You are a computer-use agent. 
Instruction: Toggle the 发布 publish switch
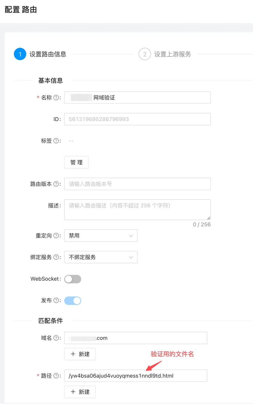pos(73,300)
